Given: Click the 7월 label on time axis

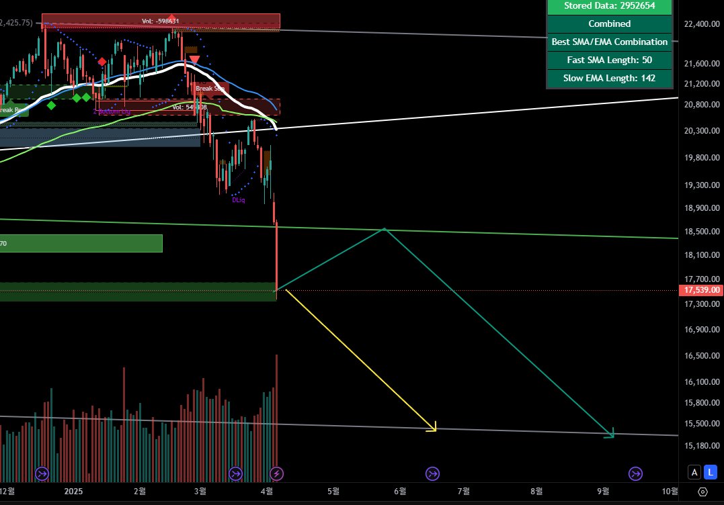Looking at the screenshot, I should coord(464,491).
